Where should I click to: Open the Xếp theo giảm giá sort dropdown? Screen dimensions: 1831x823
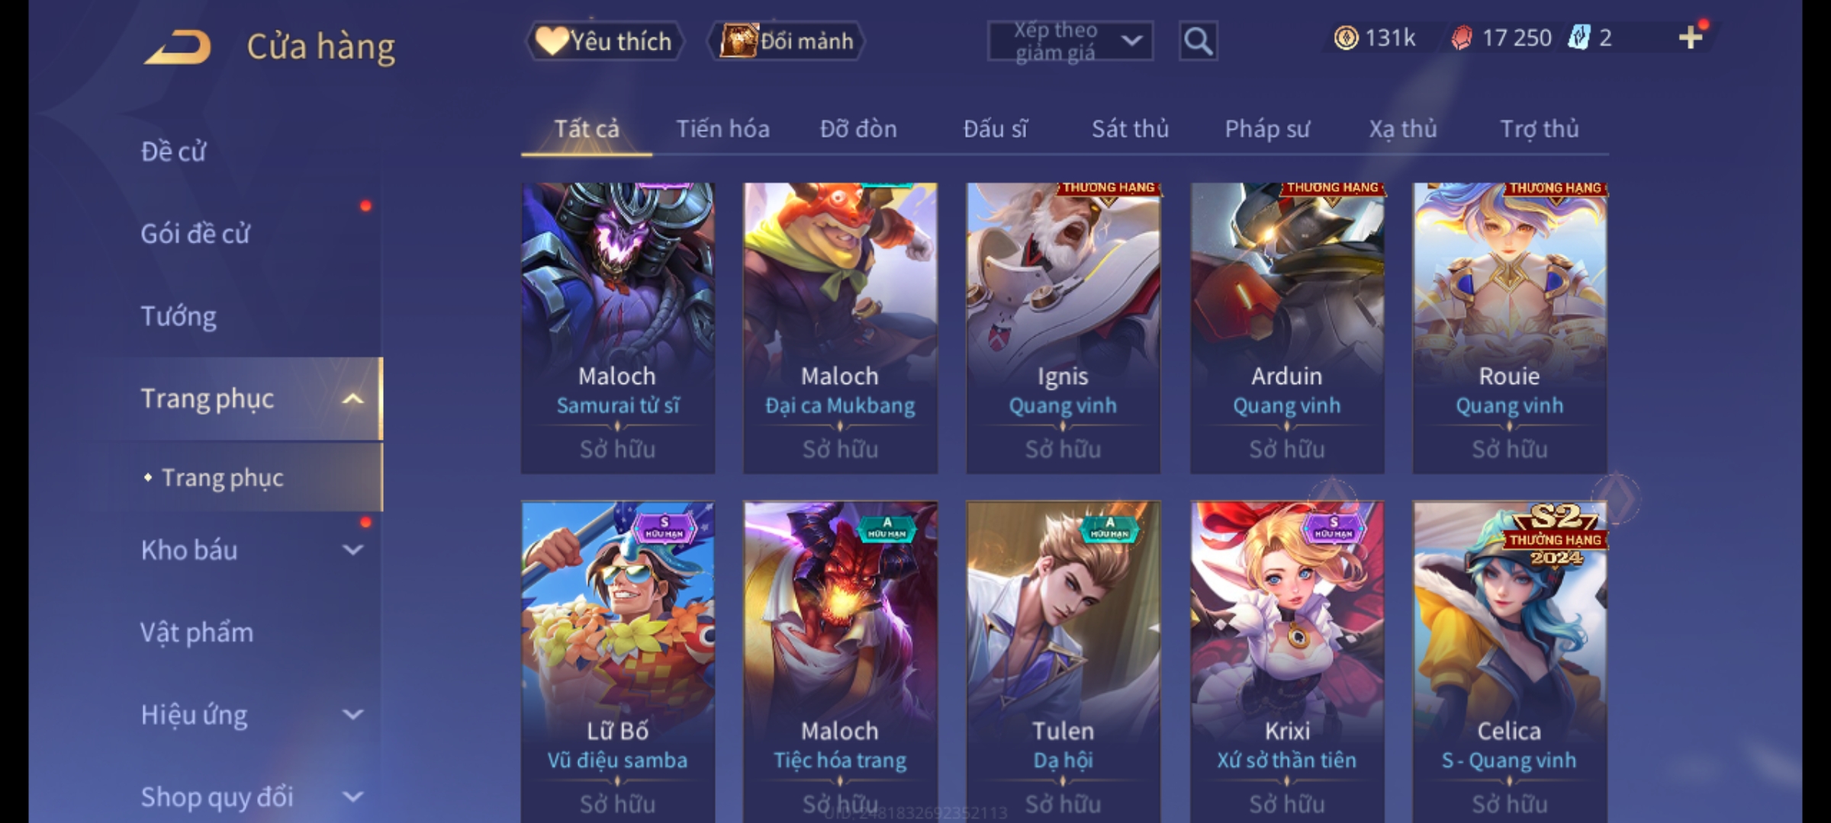coord(1070,41)
